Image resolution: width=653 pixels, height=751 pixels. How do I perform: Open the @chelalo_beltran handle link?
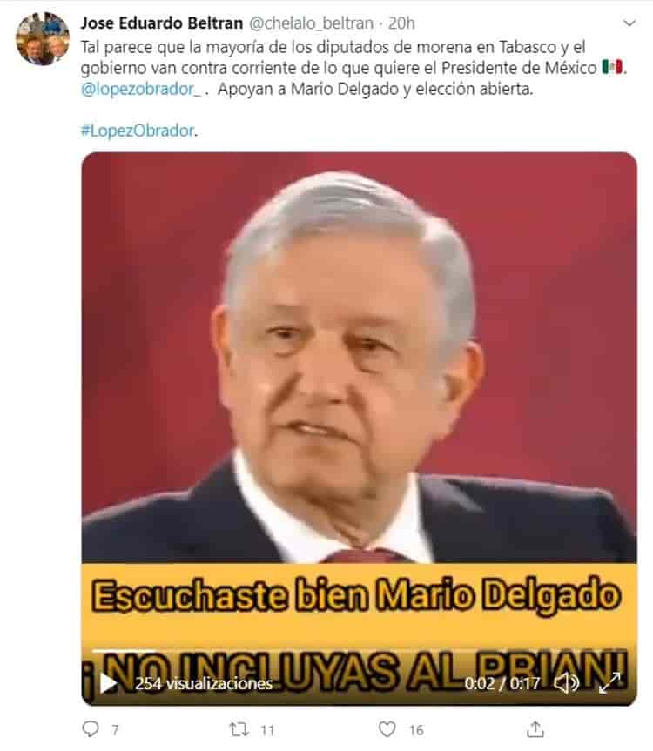point(312,23)
